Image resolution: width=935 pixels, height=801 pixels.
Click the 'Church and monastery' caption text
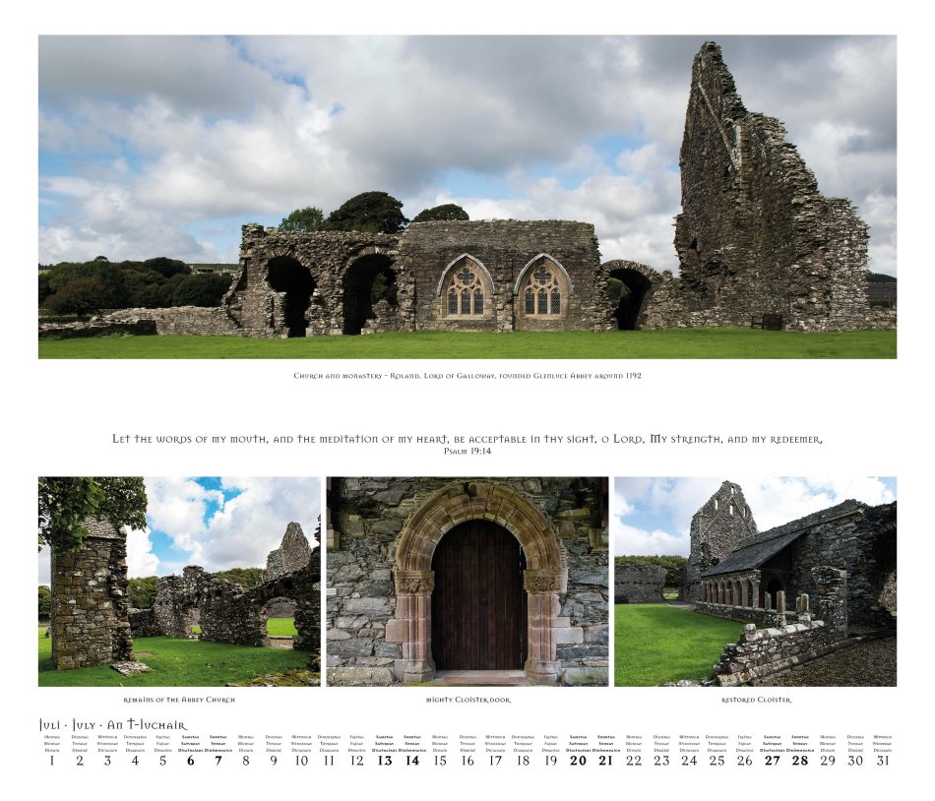click(x=467, y=375)
